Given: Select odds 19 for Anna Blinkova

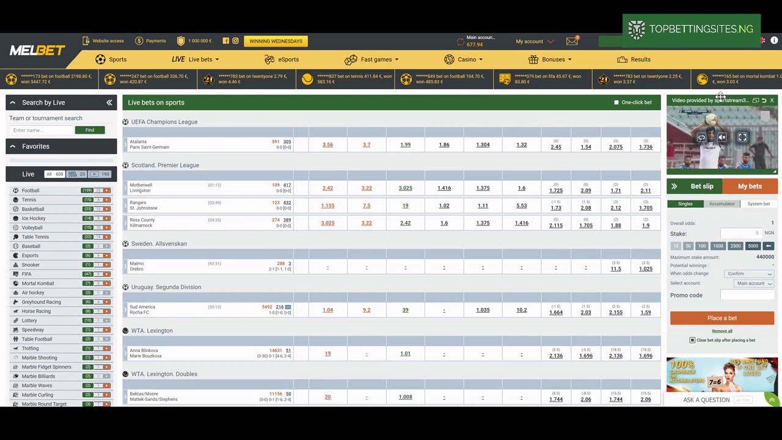Looking at the screenshot, I should click(327, 354).
